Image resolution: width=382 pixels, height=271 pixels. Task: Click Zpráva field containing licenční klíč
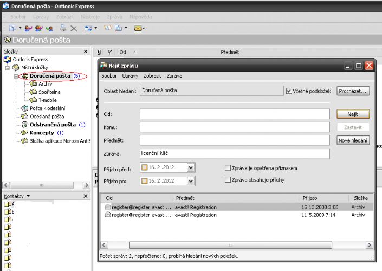235,154
